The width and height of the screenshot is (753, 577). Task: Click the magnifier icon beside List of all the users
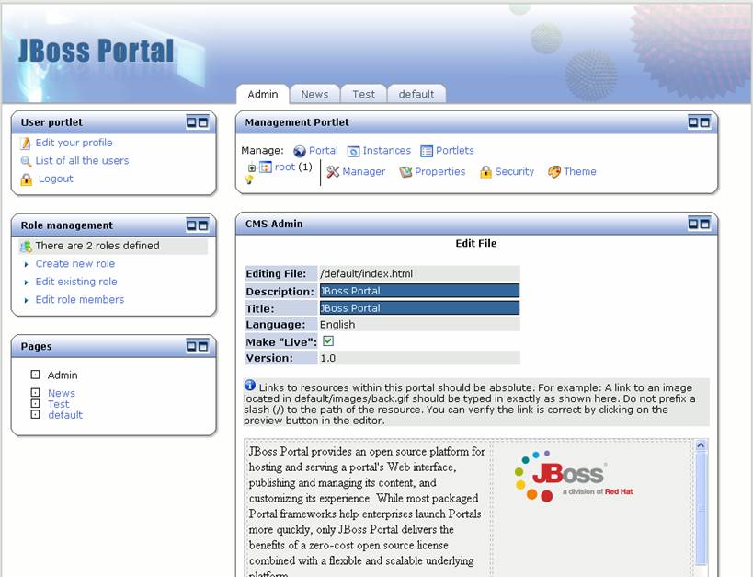[26, 161]
